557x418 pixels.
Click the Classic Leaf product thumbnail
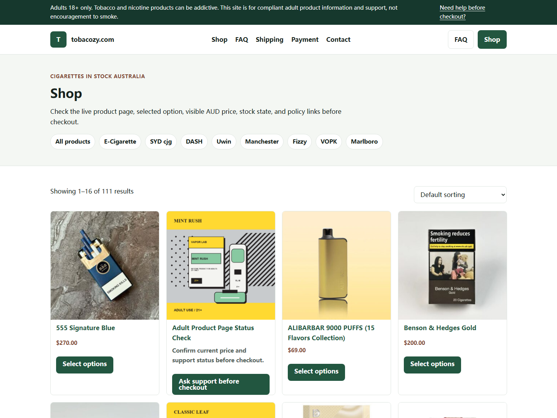tap(221, 410)
